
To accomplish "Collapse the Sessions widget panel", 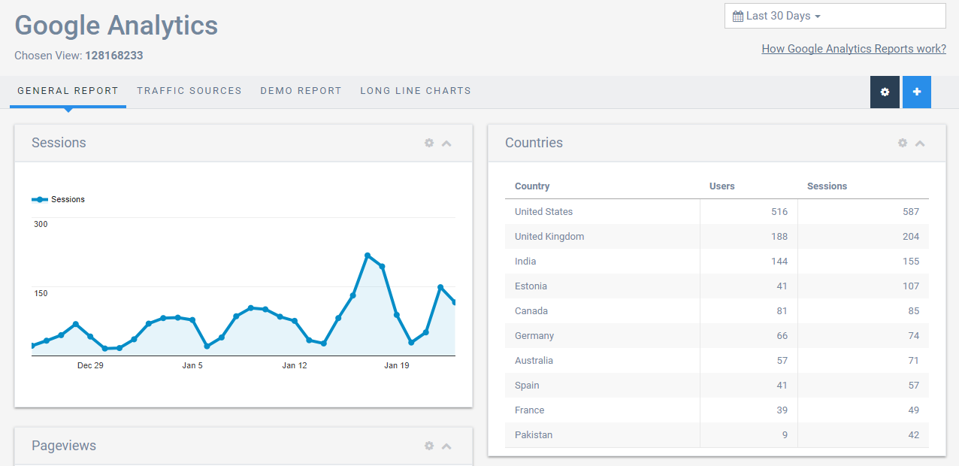I will (446, 143).
